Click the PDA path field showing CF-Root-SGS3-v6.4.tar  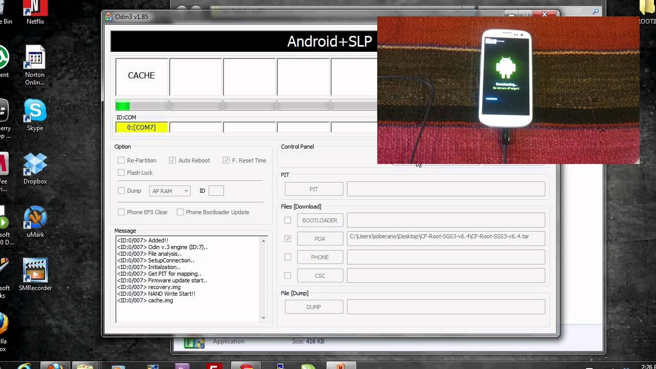(446, 239)
